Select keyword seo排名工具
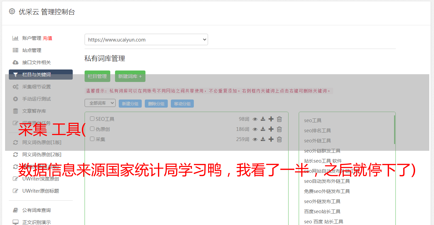The width and height of the screenshot is (434, 225). click(317, 131)
